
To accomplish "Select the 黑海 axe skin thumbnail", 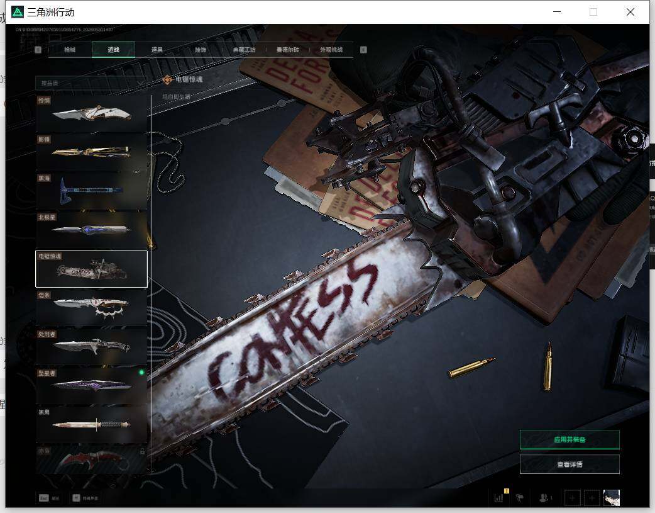I will pyautogui.click(x=92, y=191).
